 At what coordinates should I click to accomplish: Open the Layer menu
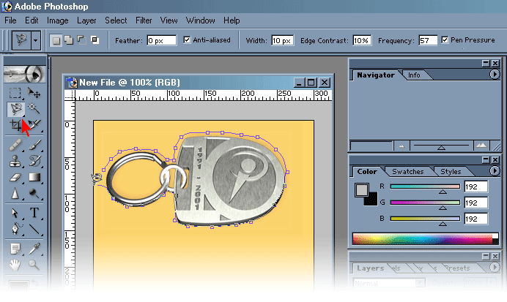click(x=86, y=20)
